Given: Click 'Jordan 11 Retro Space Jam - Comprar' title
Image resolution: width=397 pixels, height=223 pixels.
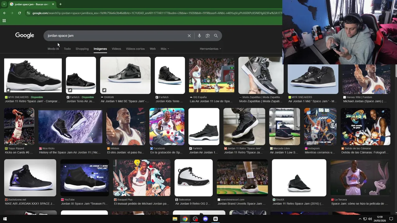Looking at the screenshot, I should (33, 101).
